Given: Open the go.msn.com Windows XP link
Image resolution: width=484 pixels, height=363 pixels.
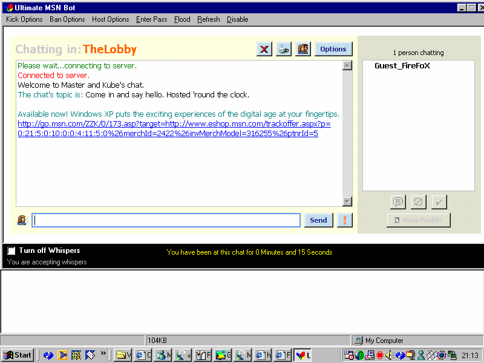Looking at the screenshot, I should pos(174,129).
